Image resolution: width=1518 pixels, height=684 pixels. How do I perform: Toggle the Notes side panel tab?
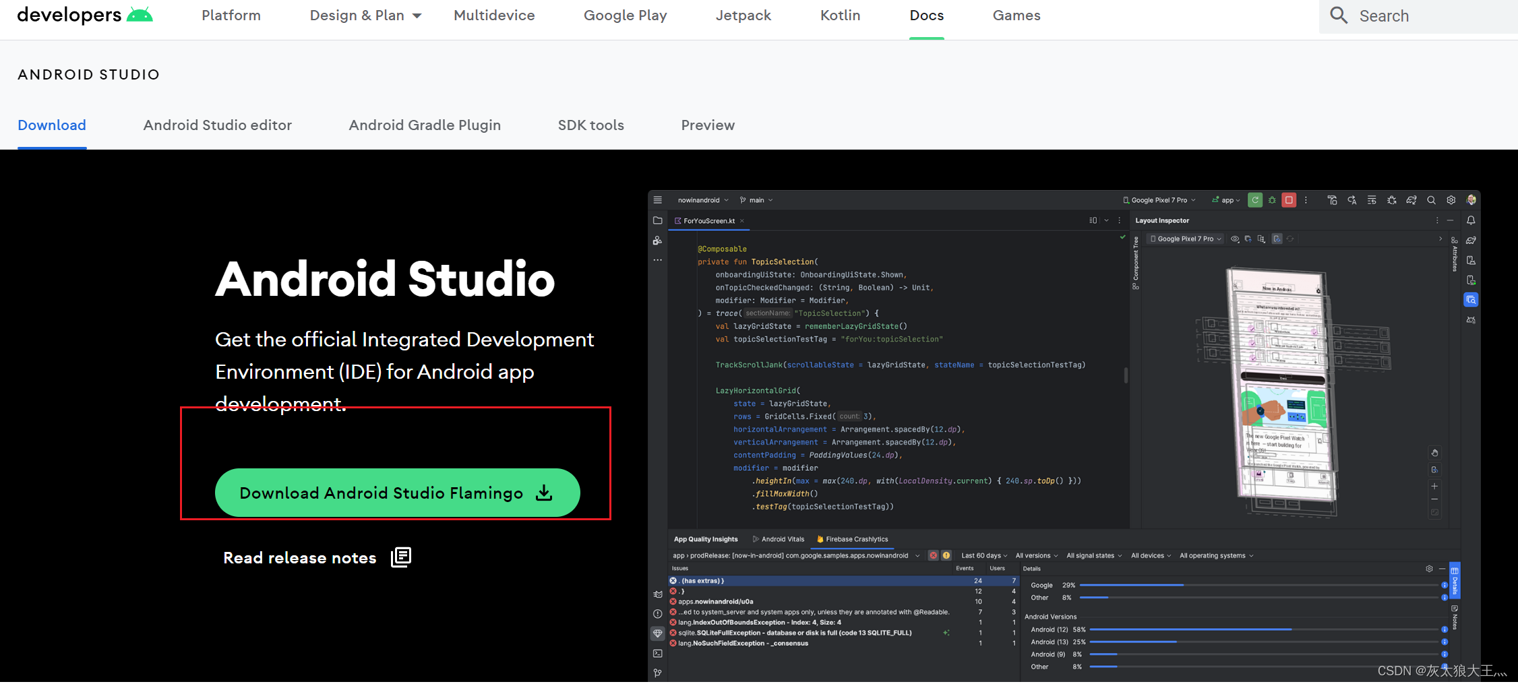[1455, 618]
